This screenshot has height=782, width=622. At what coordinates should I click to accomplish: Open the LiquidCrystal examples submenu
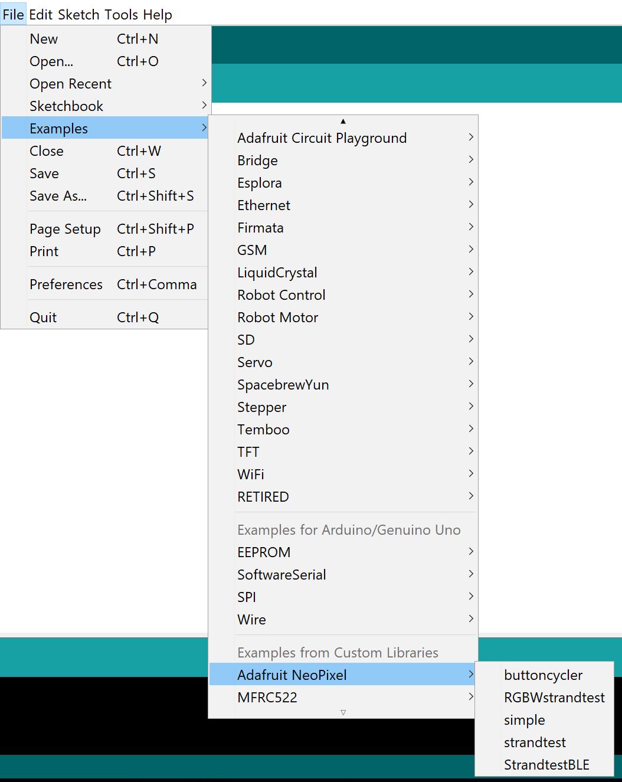[277, 273]
